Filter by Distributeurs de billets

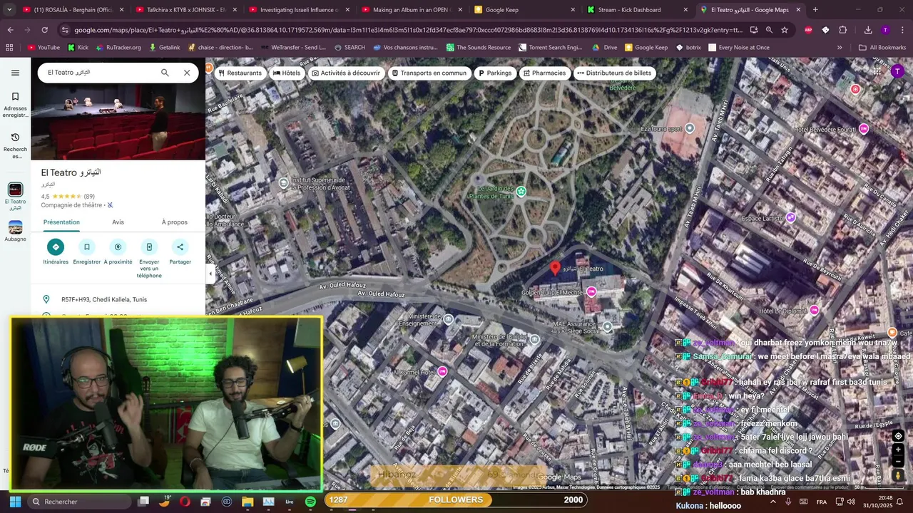pos(614,73)
